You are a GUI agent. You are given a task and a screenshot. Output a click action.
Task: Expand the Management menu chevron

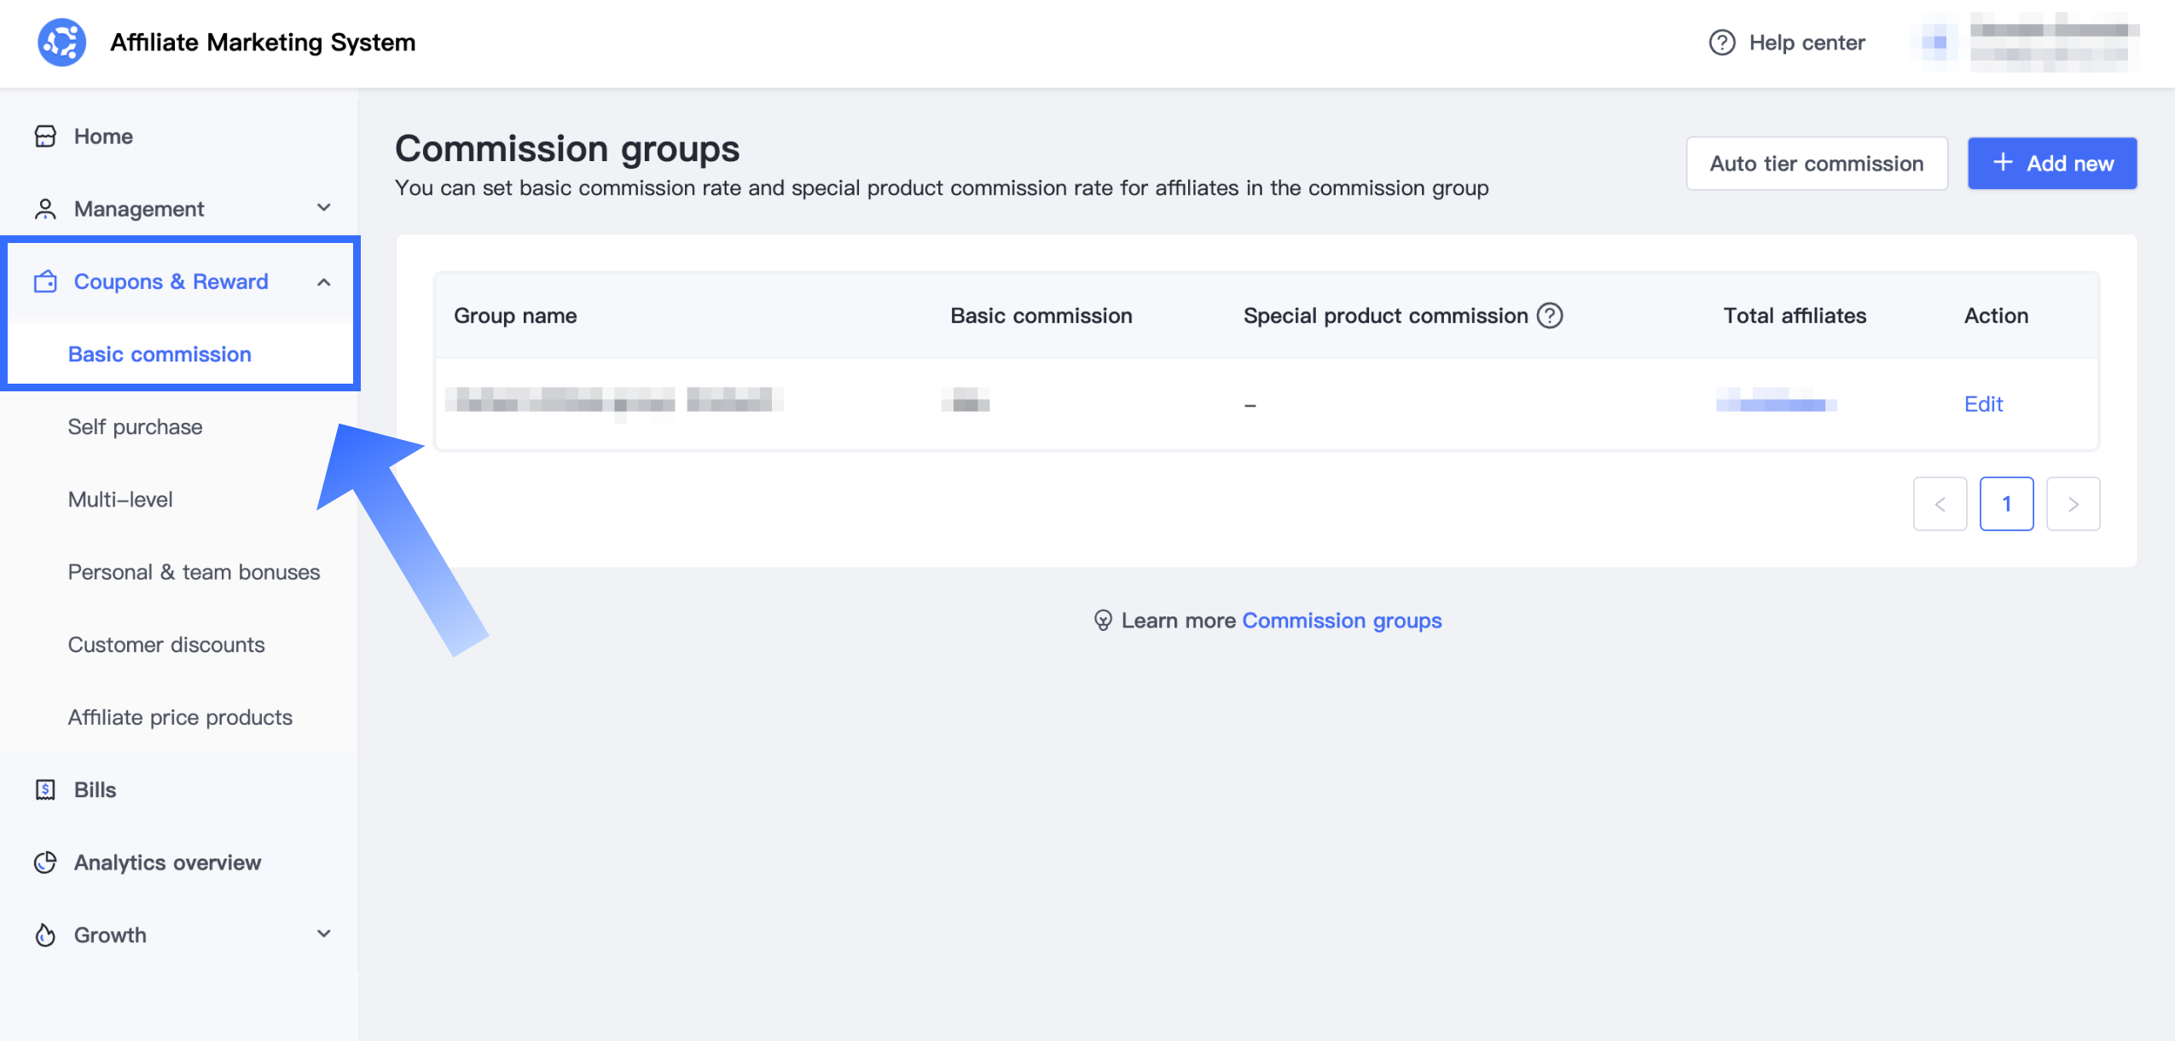coord(324,208)
